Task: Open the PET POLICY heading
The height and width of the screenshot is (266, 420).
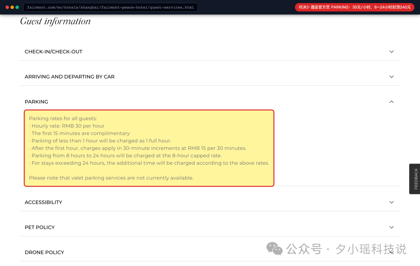Action: [40, 227]
